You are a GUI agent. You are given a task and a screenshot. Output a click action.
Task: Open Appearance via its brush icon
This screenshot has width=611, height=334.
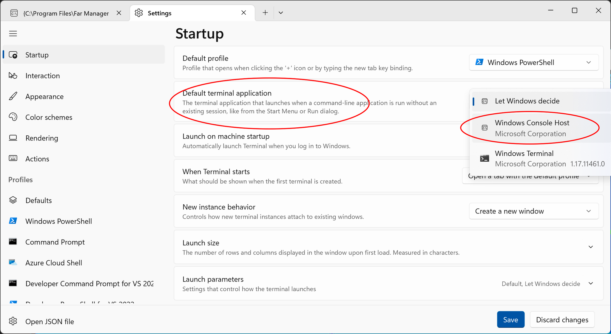pos(13,96)
